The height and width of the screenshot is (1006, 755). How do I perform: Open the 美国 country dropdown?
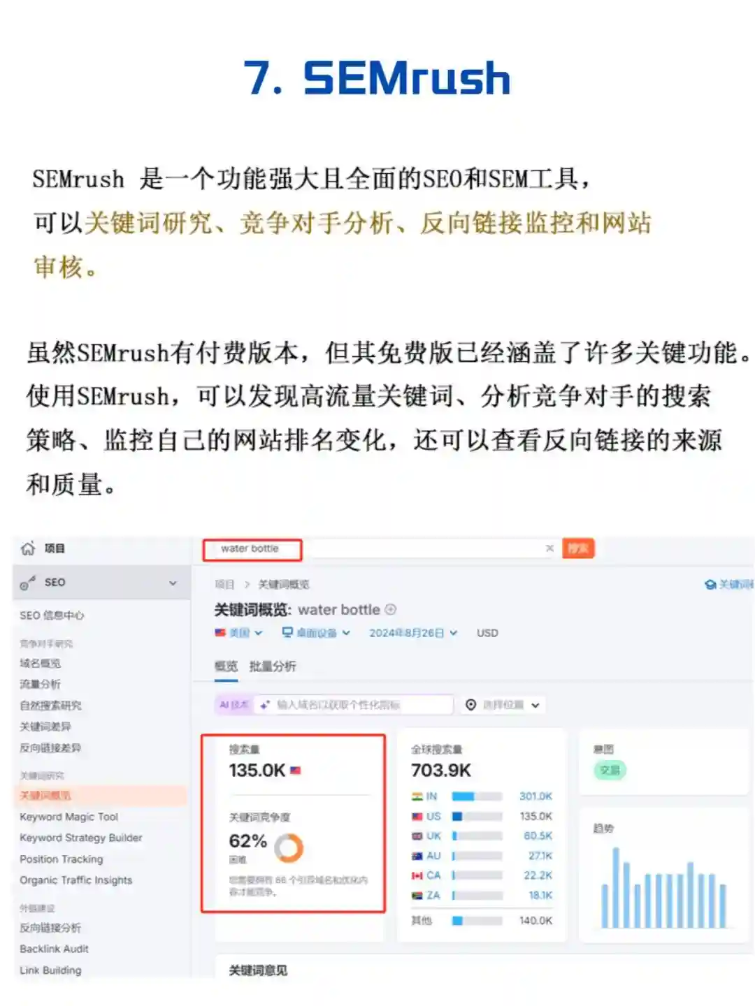(x=238, y=632)
